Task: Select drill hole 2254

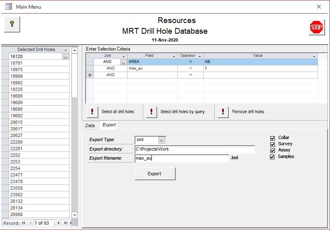Action: (39, 168)
